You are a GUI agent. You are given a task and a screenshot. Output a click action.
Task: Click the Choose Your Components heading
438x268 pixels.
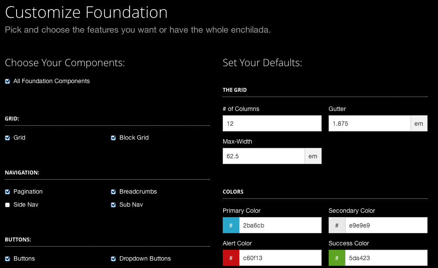click(65, 63)
